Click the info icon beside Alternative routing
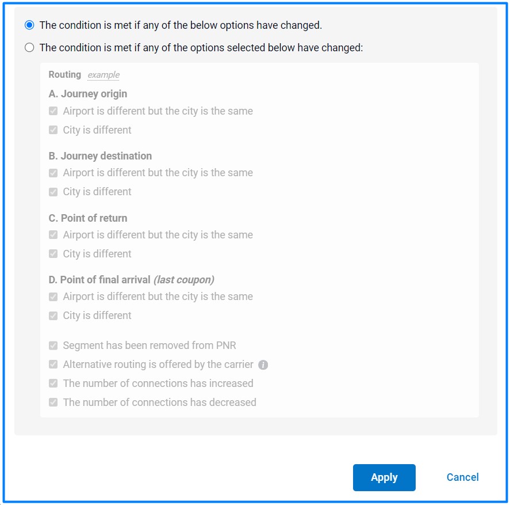Image resolution: width=510 pixels, height=505 pixels. click(x=263, y=364)
